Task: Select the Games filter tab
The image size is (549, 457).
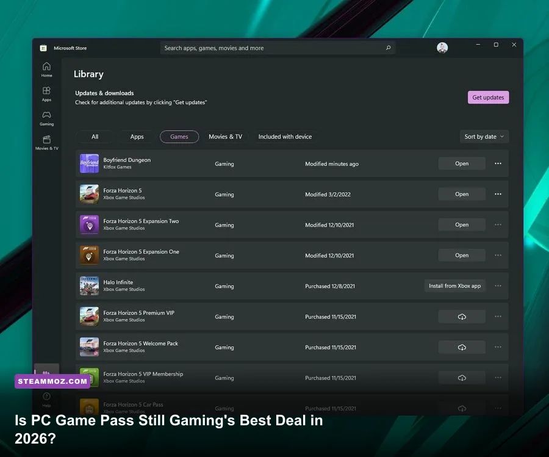Action: (179, 137)
